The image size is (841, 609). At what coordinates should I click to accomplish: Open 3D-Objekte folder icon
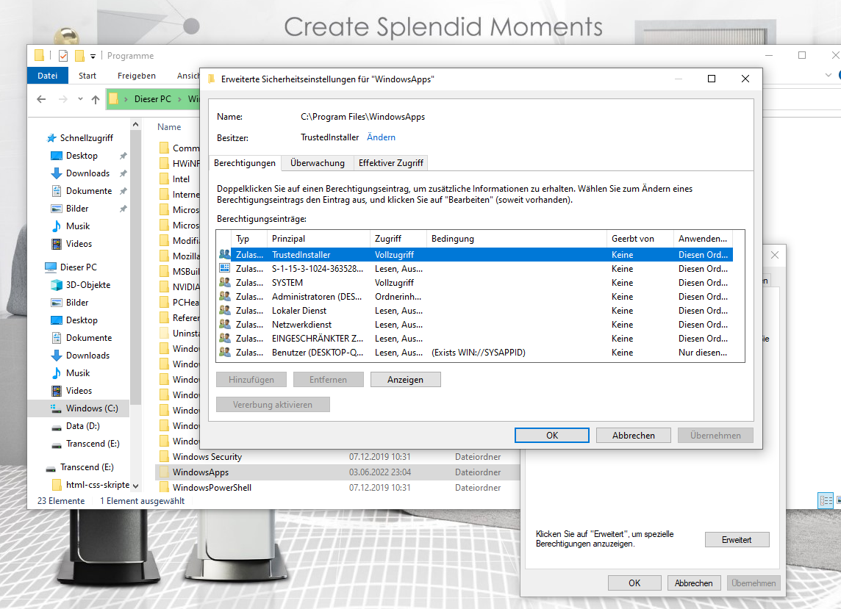click(x=57, y=284)
